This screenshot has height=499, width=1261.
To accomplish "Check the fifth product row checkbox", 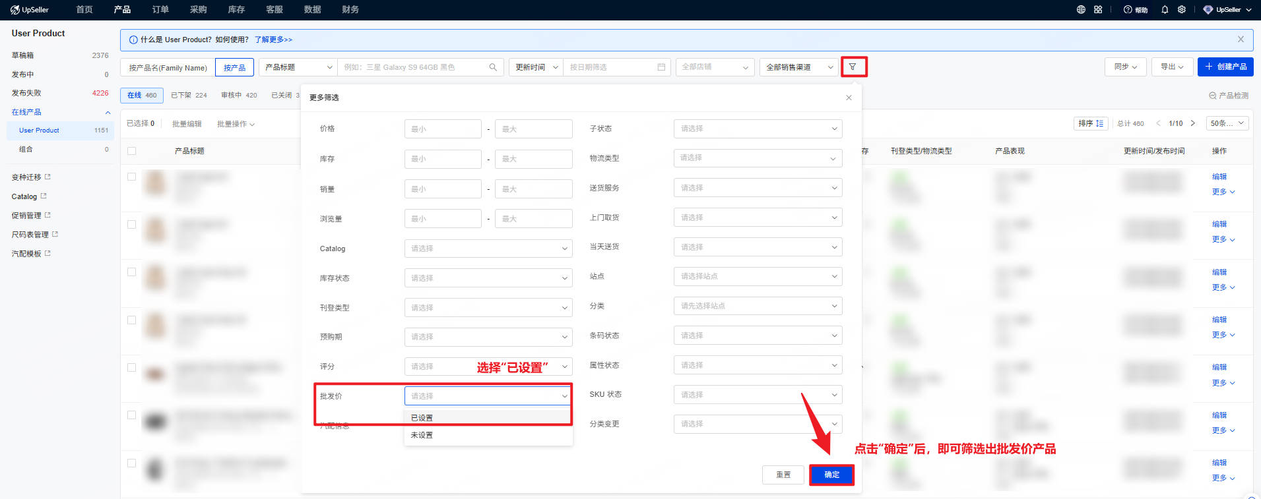I will [x=132, y=367].
